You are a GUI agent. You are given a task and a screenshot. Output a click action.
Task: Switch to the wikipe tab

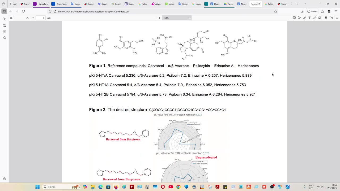pos(197,4)
